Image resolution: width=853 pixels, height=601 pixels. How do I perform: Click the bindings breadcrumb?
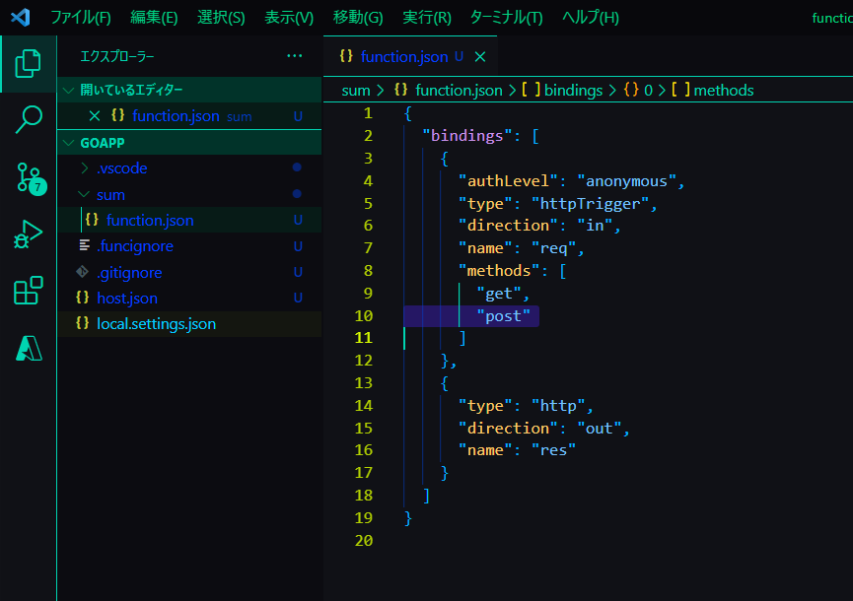pos(573,91)
